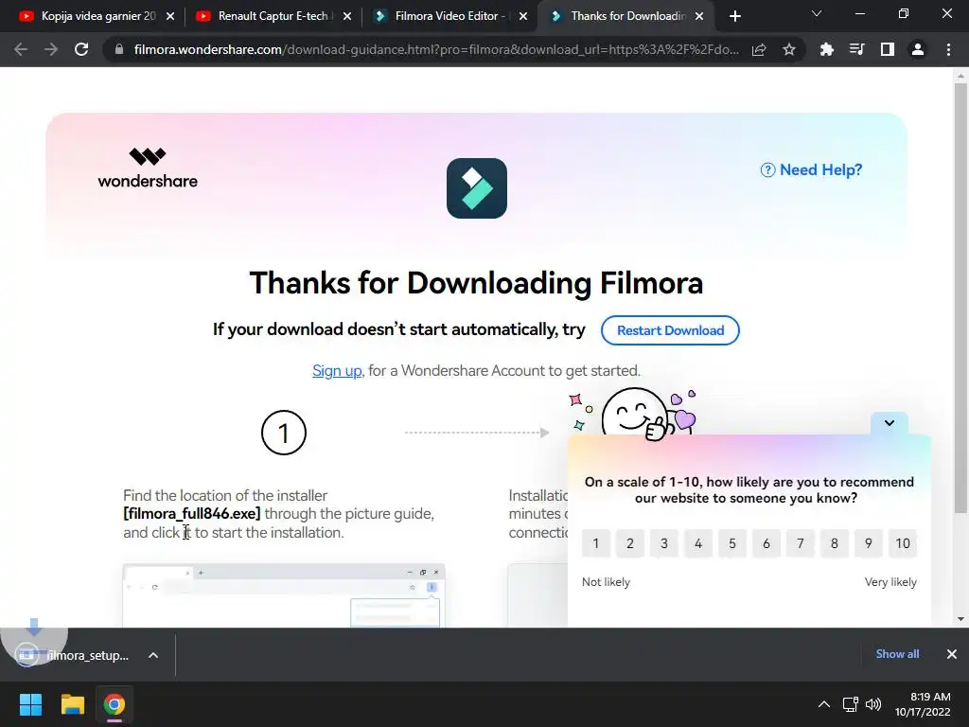
Task: Share this page icon in address bar
Action: pyautogui.click(x=759, y=49)
